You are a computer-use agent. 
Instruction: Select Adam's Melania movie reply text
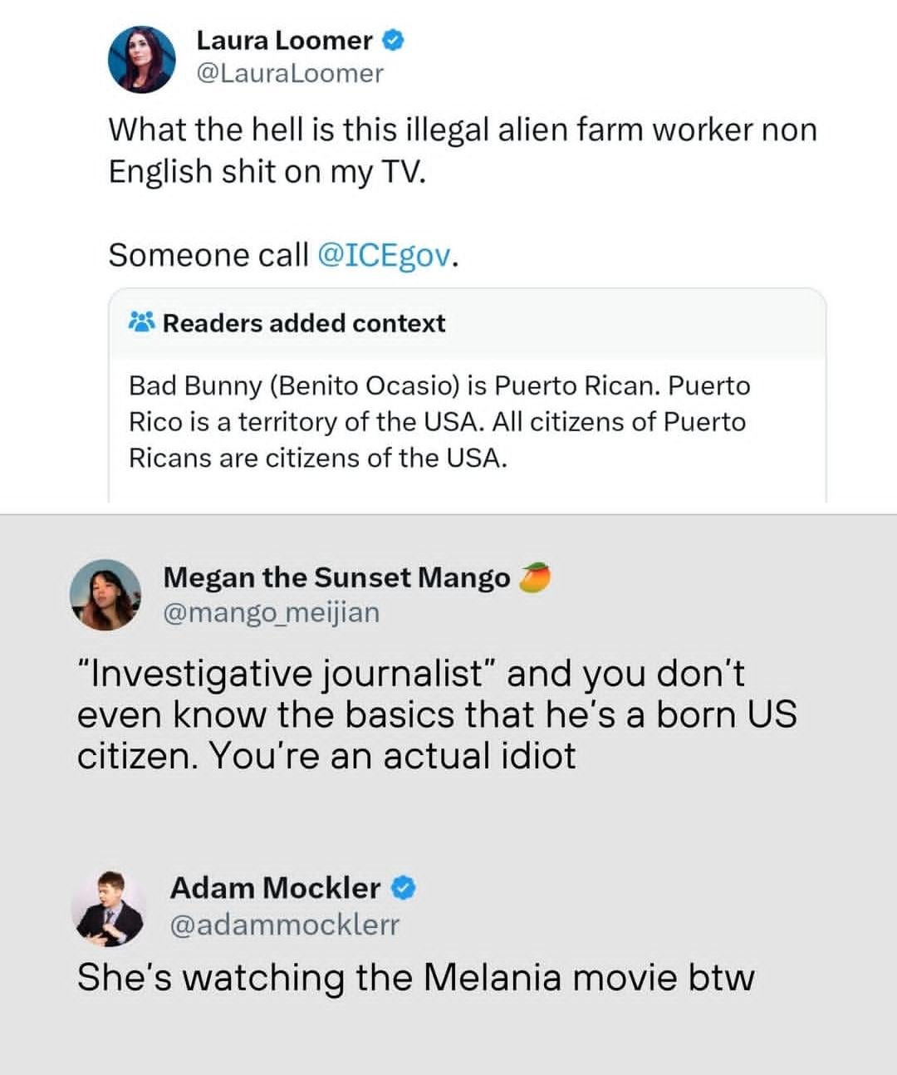(x=415, y=977)
